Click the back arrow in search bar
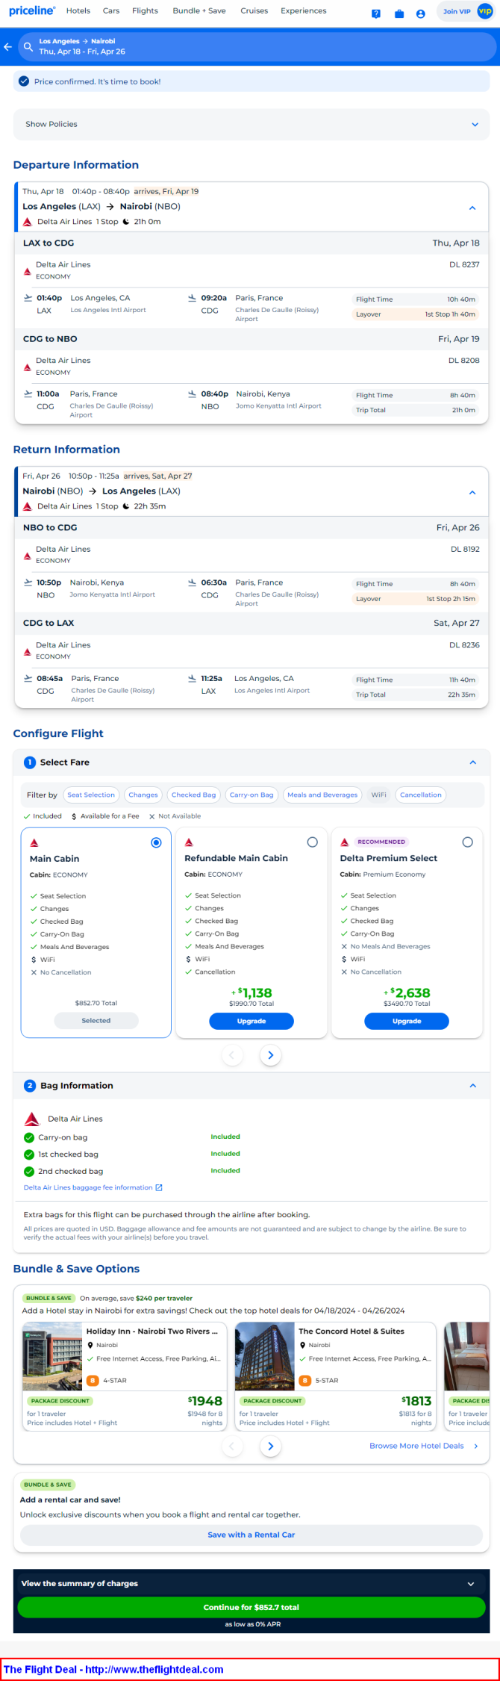Screen dimensions: 500x1681 [x=8, y=46]
